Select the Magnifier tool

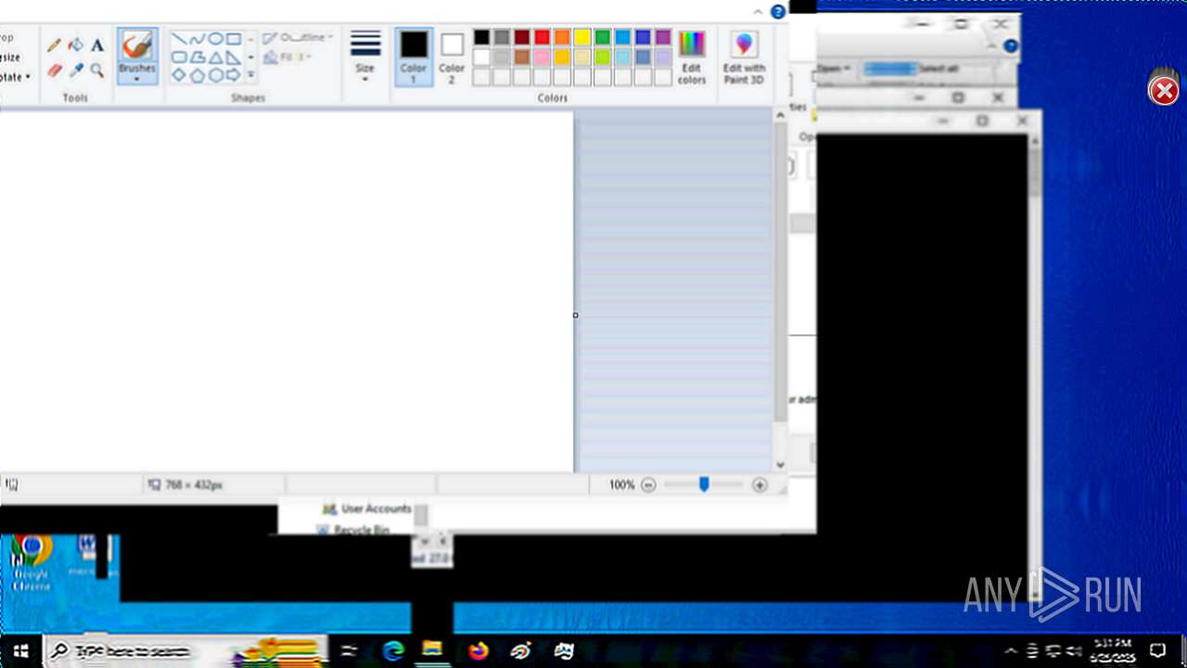(97, 71)
